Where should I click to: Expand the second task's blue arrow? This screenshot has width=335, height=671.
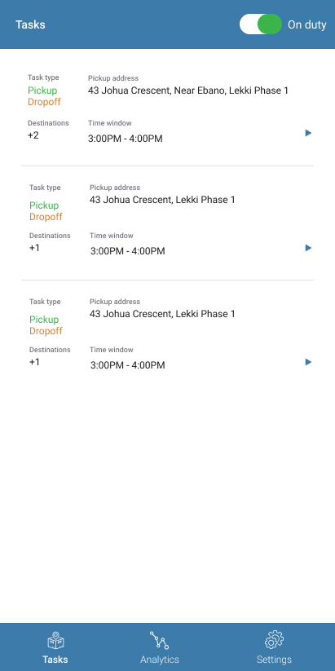308,248
